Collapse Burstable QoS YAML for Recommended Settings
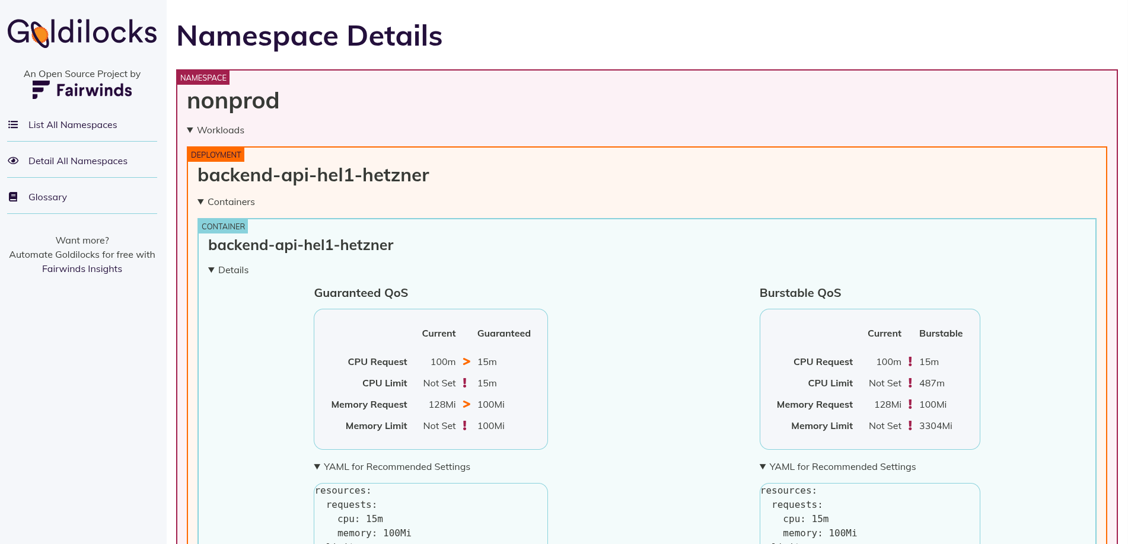 [837, 467]
